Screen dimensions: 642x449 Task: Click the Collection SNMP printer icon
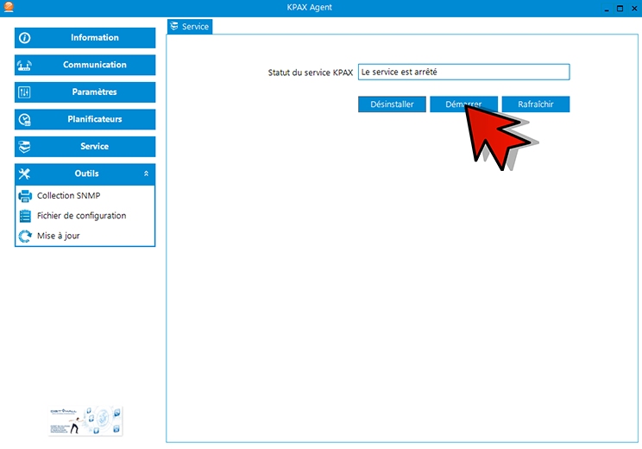click(x=25, y=196)
